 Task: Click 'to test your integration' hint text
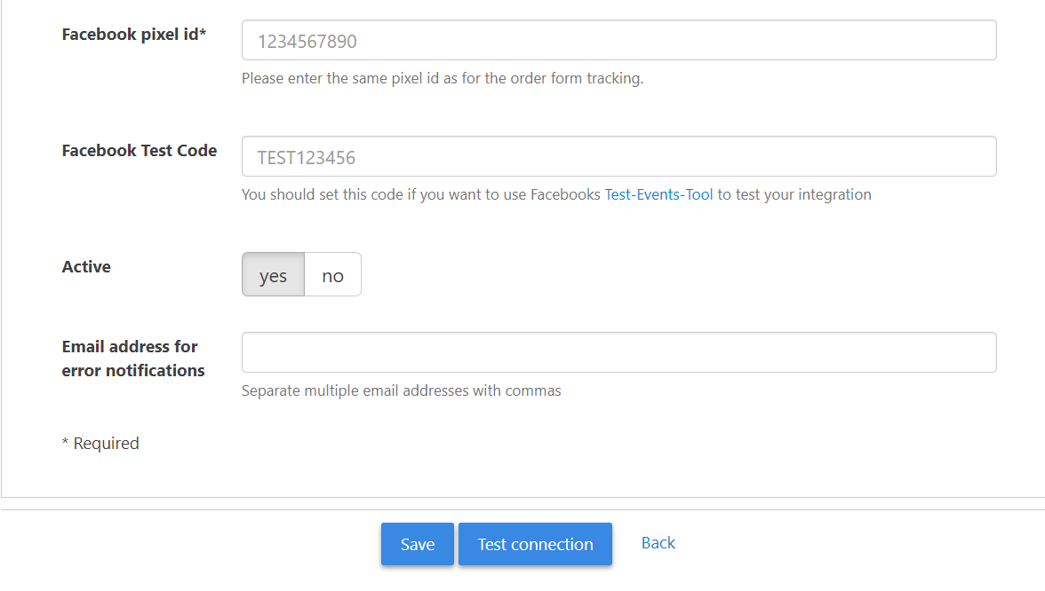point(794,194)
